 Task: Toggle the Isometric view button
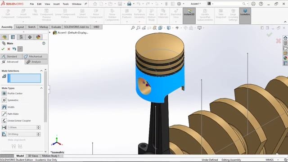(245, 15)
